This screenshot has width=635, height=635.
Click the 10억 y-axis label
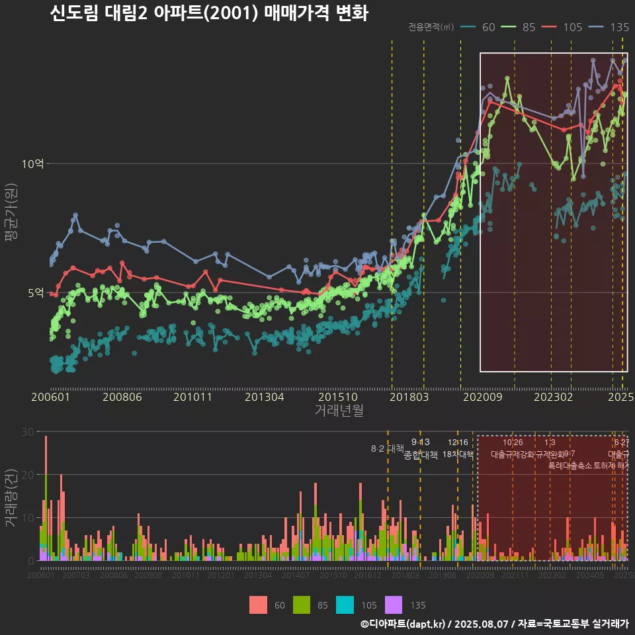click(x=33, y=164)
